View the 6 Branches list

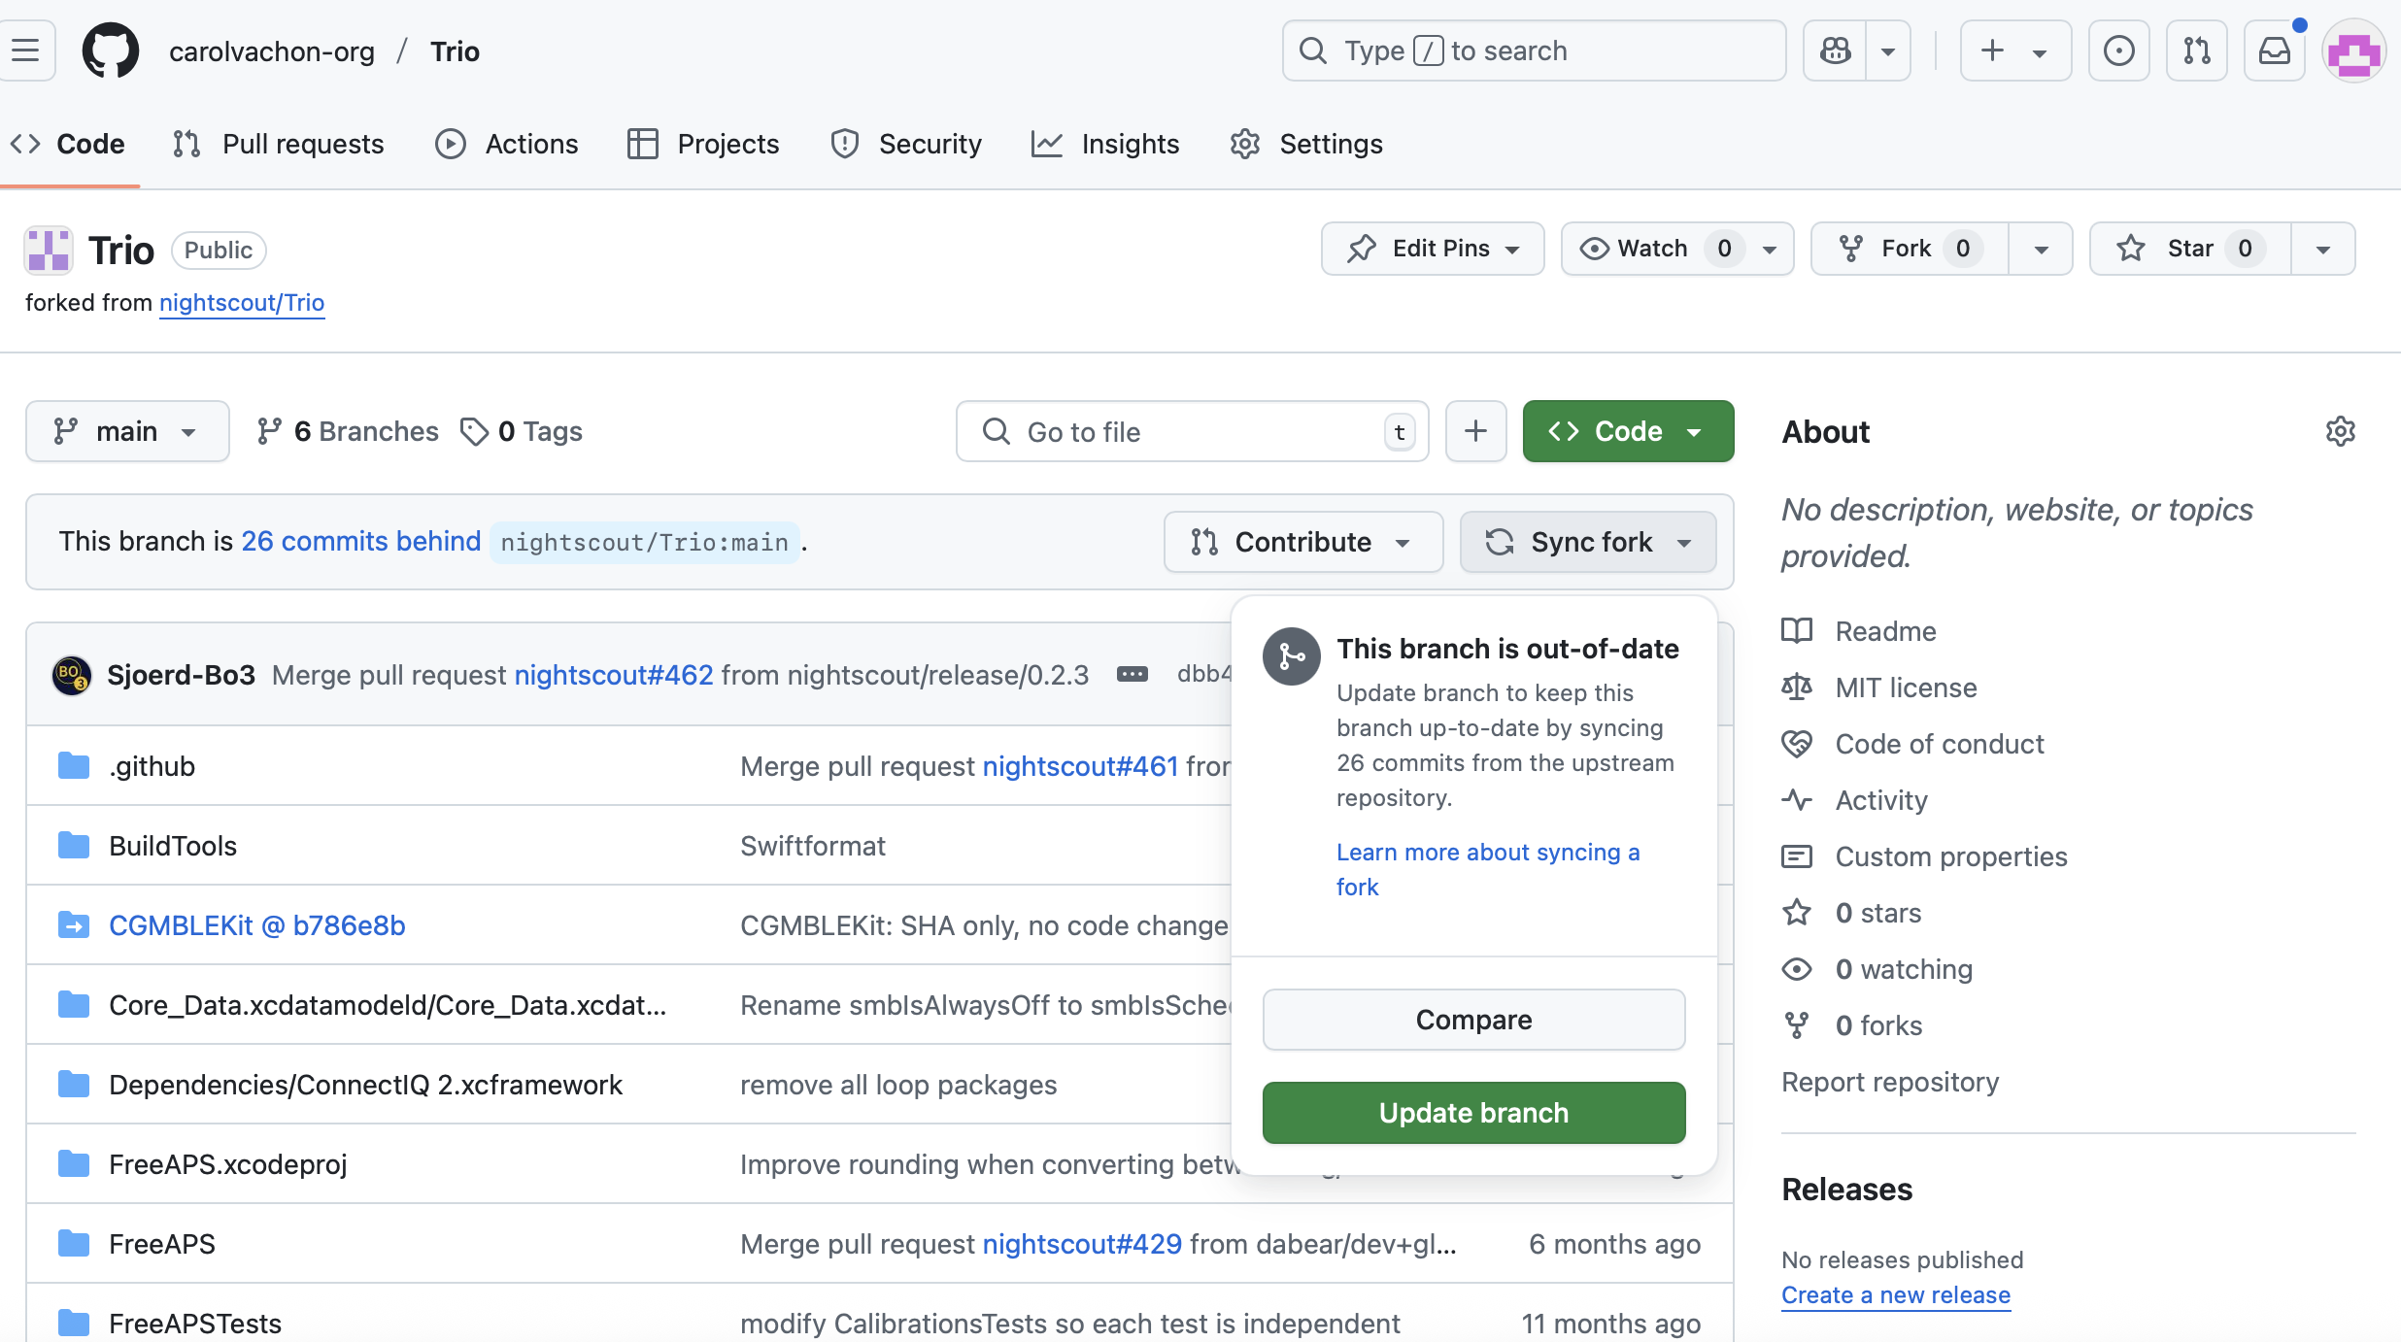348,431
